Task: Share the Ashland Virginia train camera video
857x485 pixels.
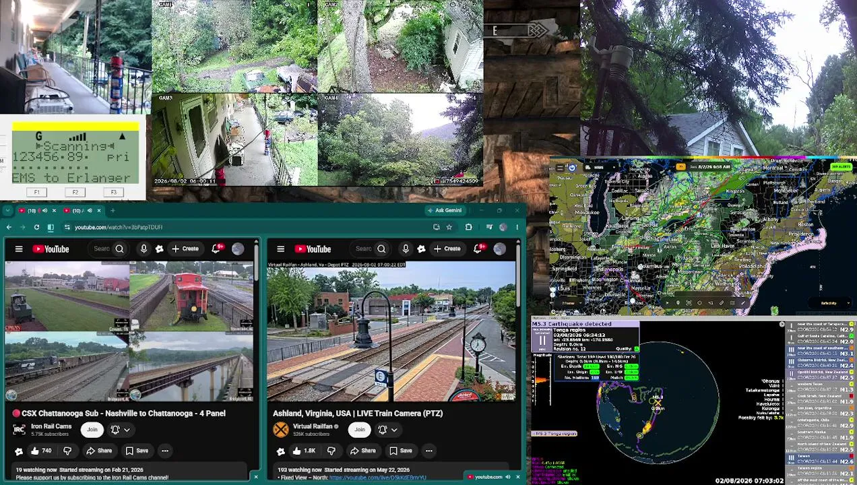Action: [362, 451]
